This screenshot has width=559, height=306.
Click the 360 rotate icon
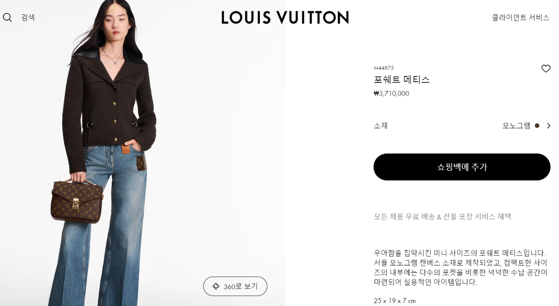coord(216,286)
